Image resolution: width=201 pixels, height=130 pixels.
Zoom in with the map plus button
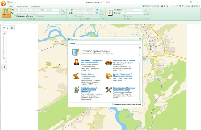[x=4, y=34]
